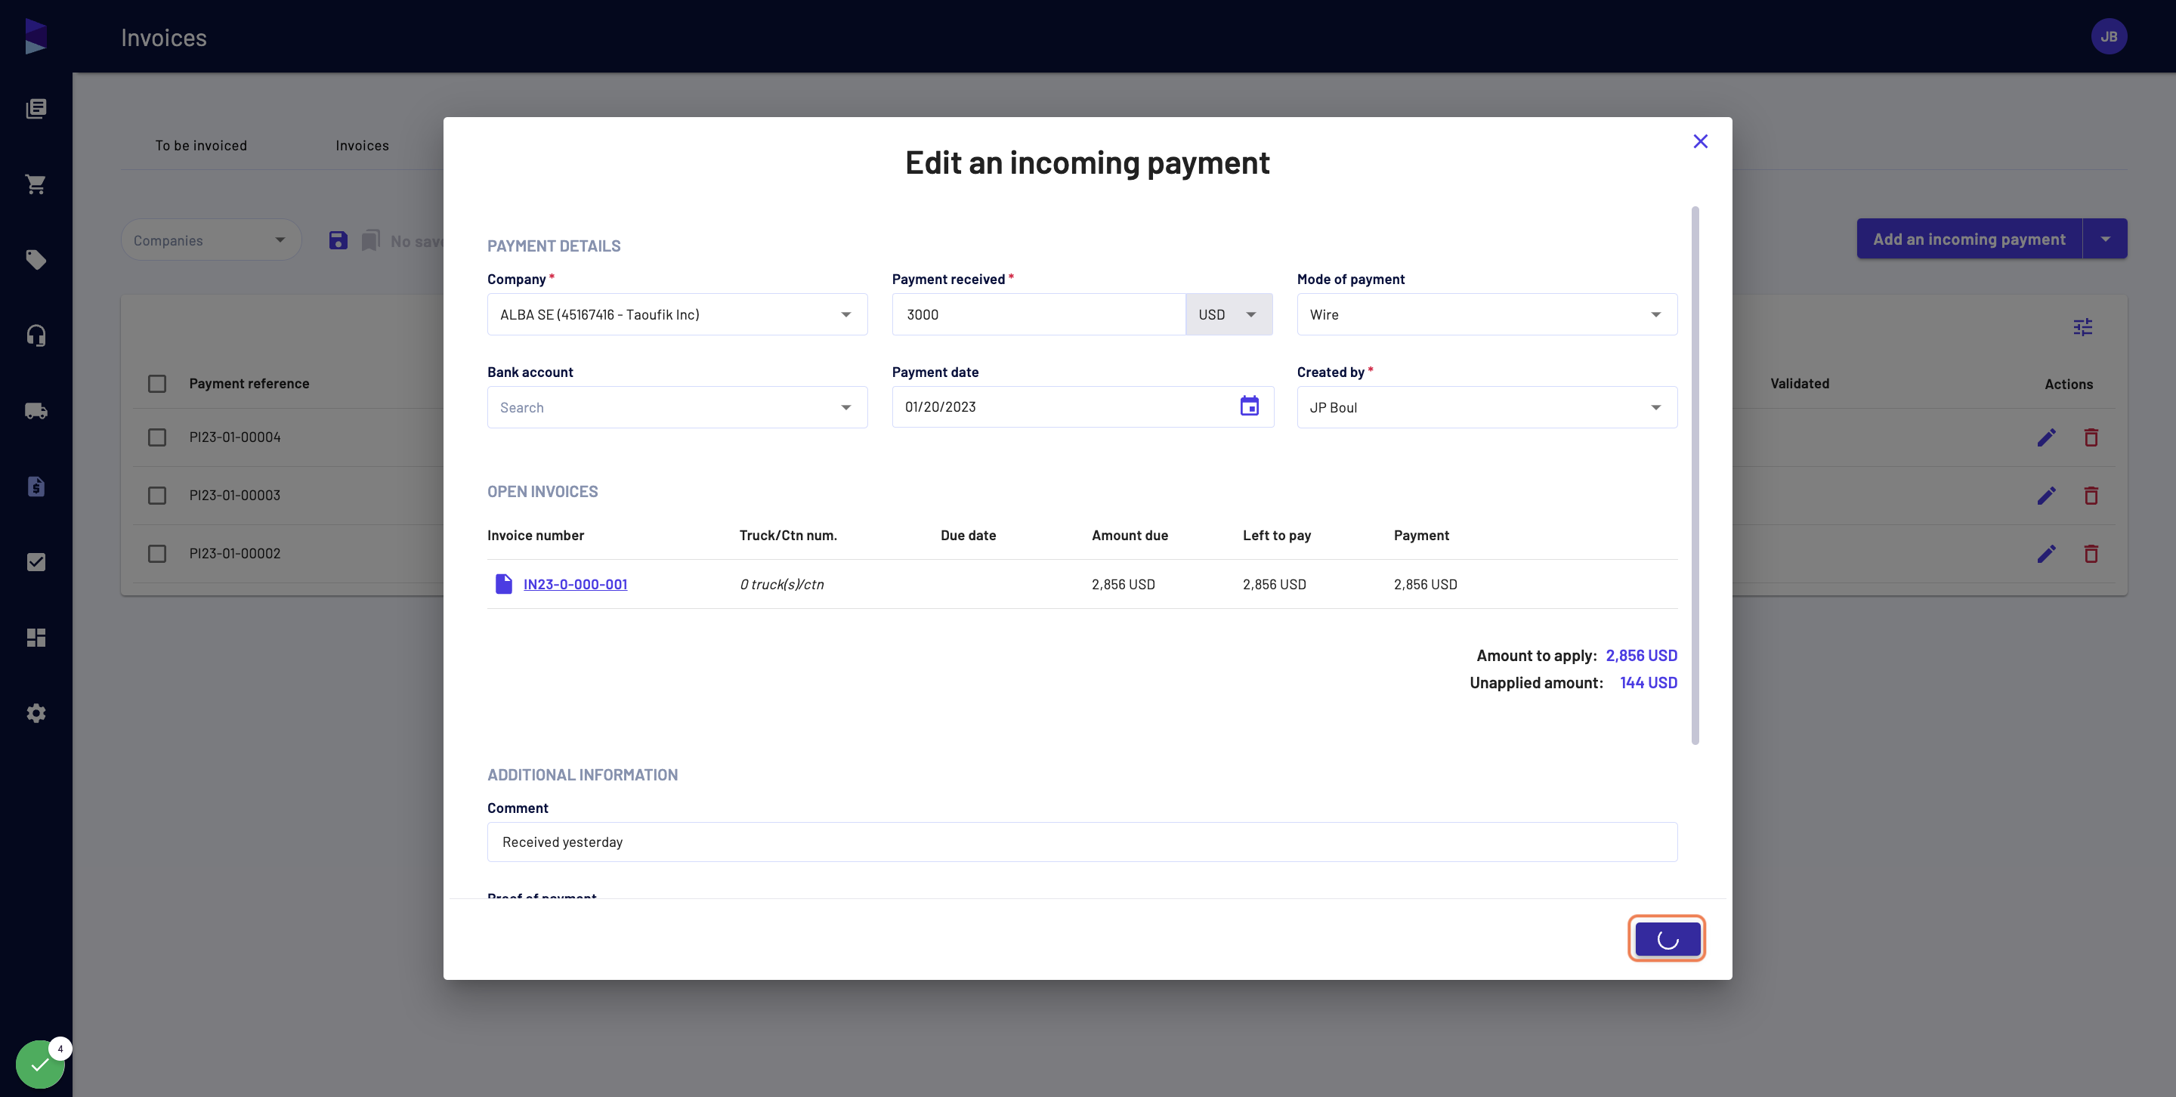Open invoice link IN23-0-000-001
This screenshot has height=1097, width=2176.
click(x=575, y=585)
